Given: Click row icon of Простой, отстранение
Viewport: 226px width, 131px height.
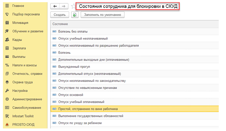Looking at the screenshot, I should click(x=54, y=109).
